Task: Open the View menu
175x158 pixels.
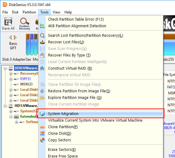Action: (x=56, y=12)
